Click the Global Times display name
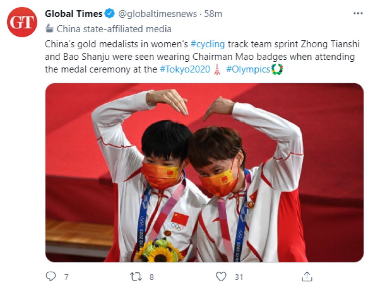 pyautogui.click(x=74, y=14)
